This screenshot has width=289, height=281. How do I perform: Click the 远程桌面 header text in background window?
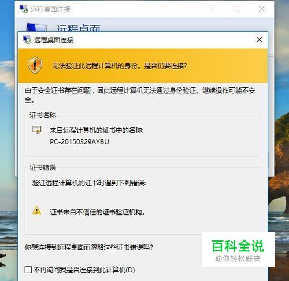(79, 28)
